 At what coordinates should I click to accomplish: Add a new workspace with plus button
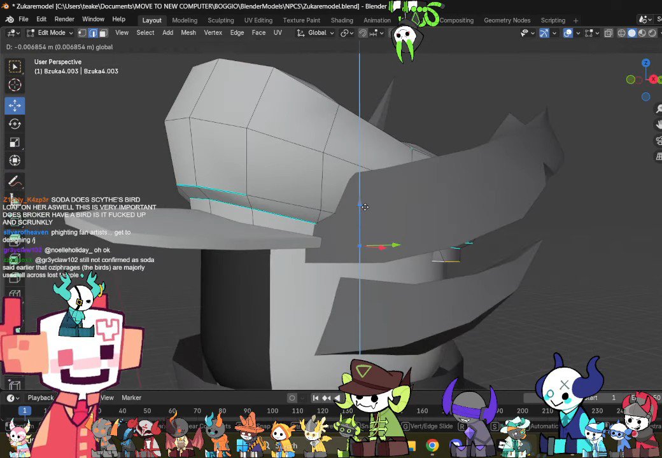pos(575,20)
